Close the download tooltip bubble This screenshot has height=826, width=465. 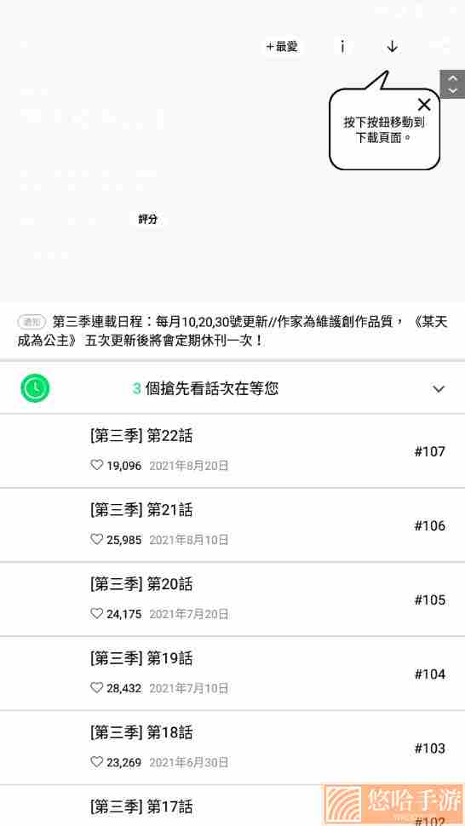pos(423,104)
